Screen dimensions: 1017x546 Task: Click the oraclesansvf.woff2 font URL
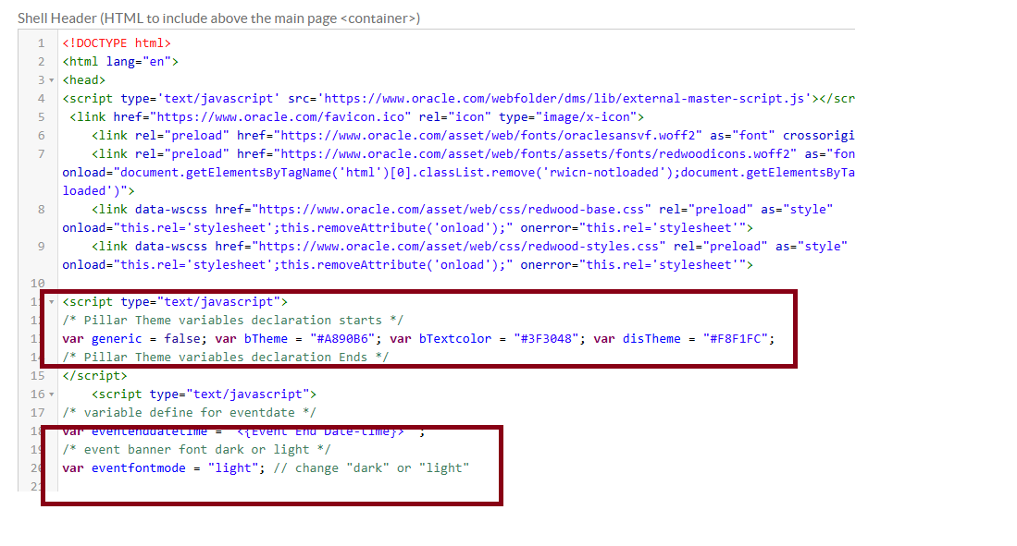point(488,136)
